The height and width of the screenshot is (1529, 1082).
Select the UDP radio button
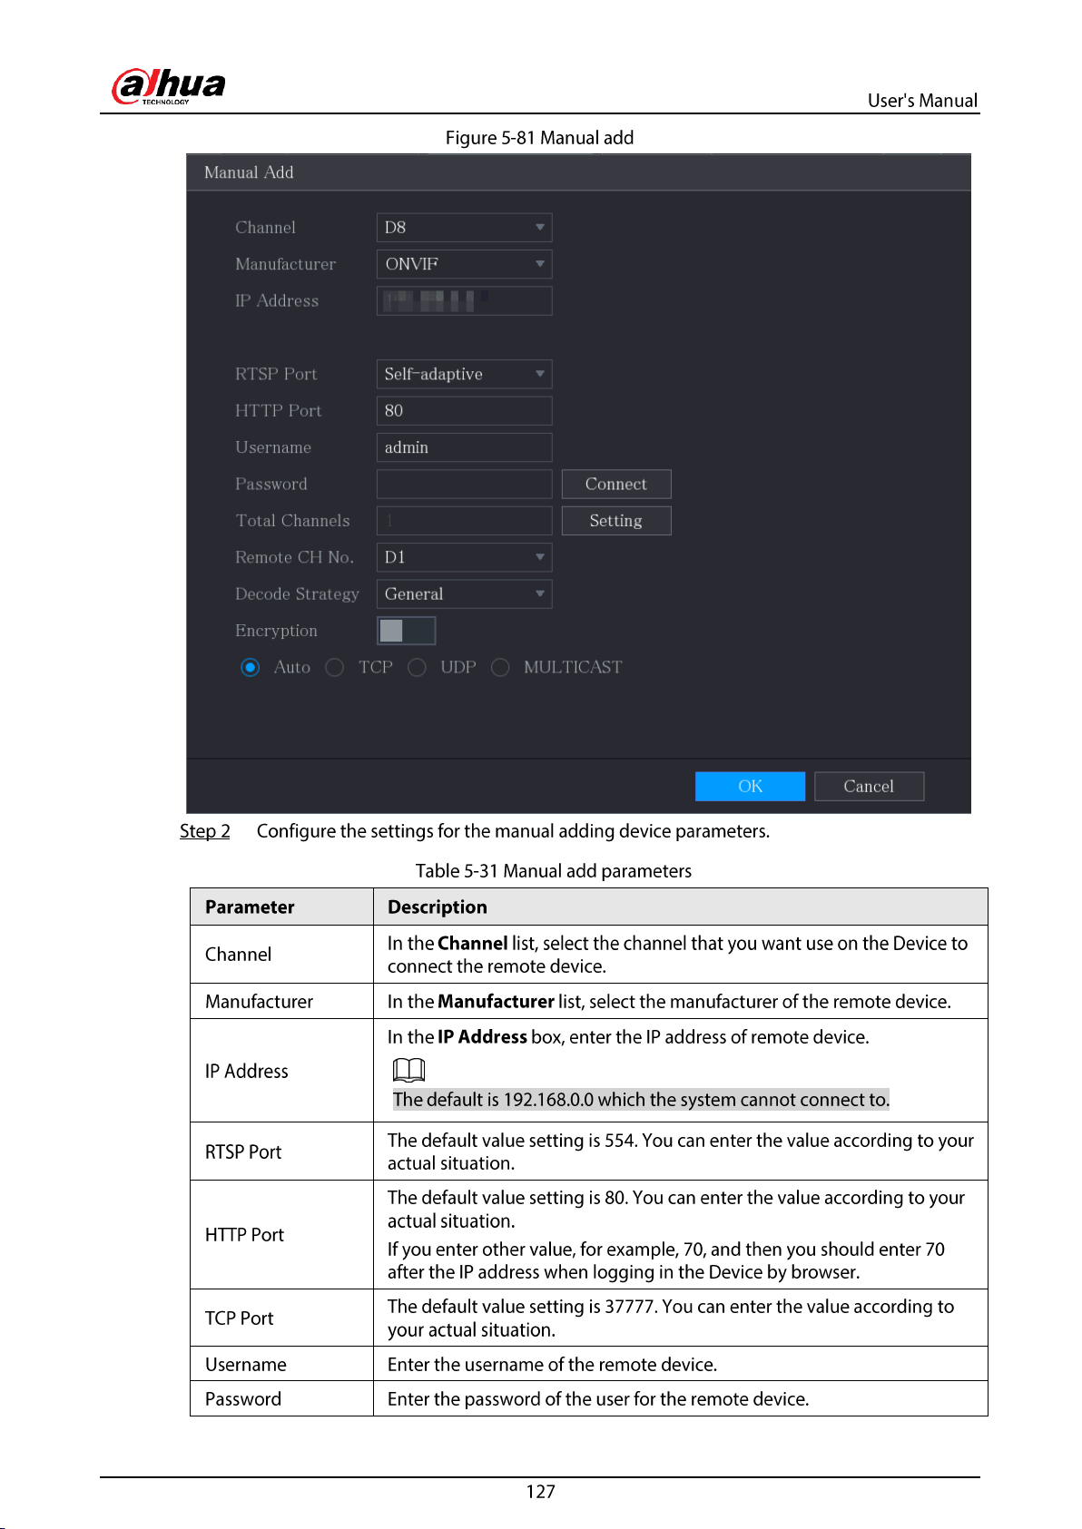click(x=417, y=668)
